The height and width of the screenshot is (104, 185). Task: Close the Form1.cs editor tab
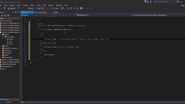coord(32,12)
